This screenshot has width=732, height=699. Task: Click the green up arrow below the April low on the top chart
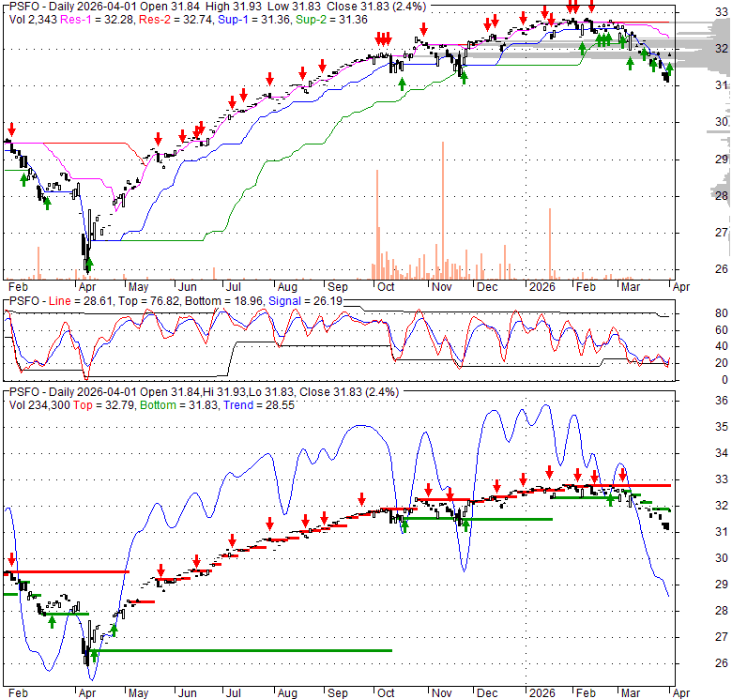[89, 266]
